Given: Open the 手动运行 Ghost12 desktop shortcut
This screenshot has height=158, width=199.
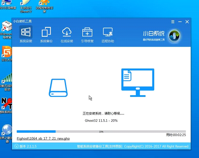Looking at the screenshot, I should [x=26, y=7].
